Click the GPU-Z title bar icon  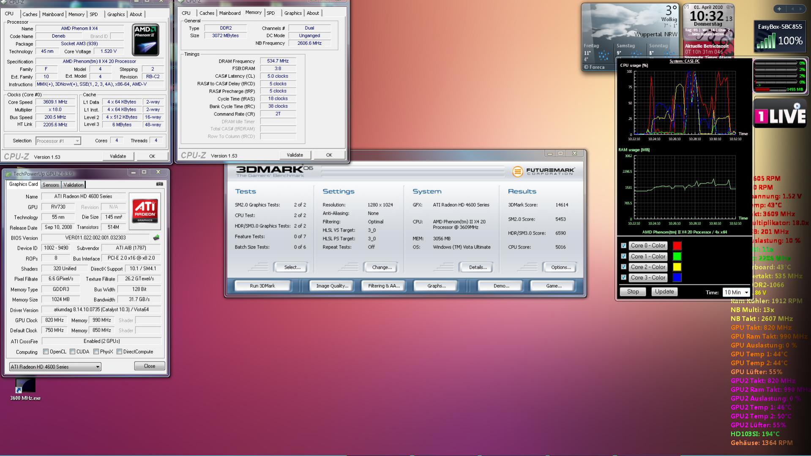coord(8,173)
